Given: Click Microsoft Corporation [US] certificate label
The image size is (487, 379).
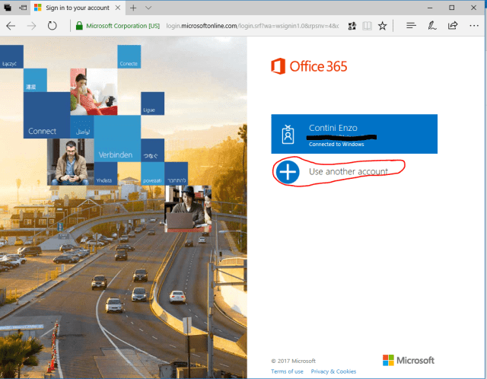Looking at the screenshot, I should point(123,26).
